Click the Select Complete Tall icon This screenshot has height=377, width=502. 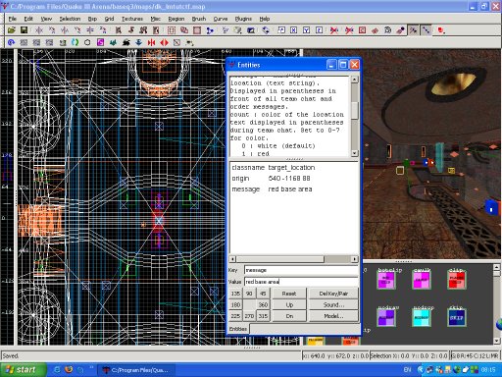tap(119, 30)
